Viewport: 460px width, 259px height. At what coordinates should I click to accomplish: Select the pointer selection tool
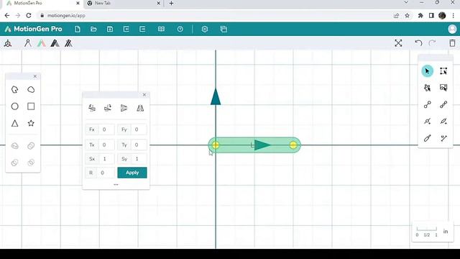(x=428, y=71)
